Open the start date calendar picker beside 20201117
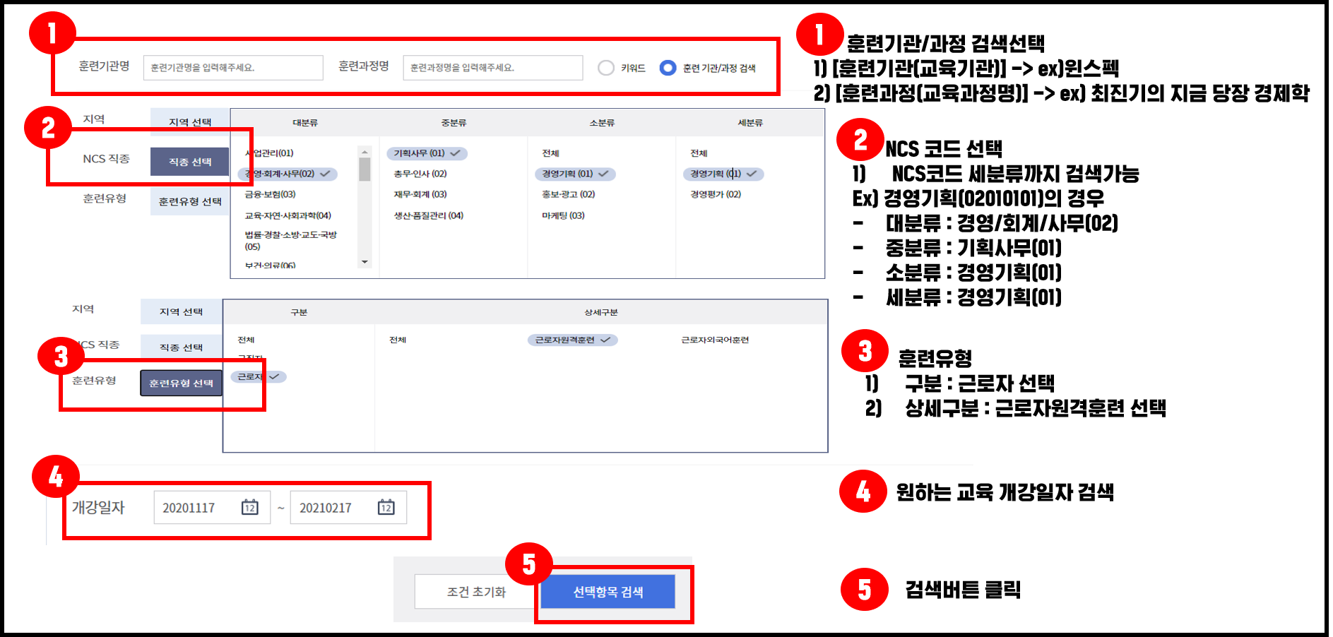 (x=250, y=507)
